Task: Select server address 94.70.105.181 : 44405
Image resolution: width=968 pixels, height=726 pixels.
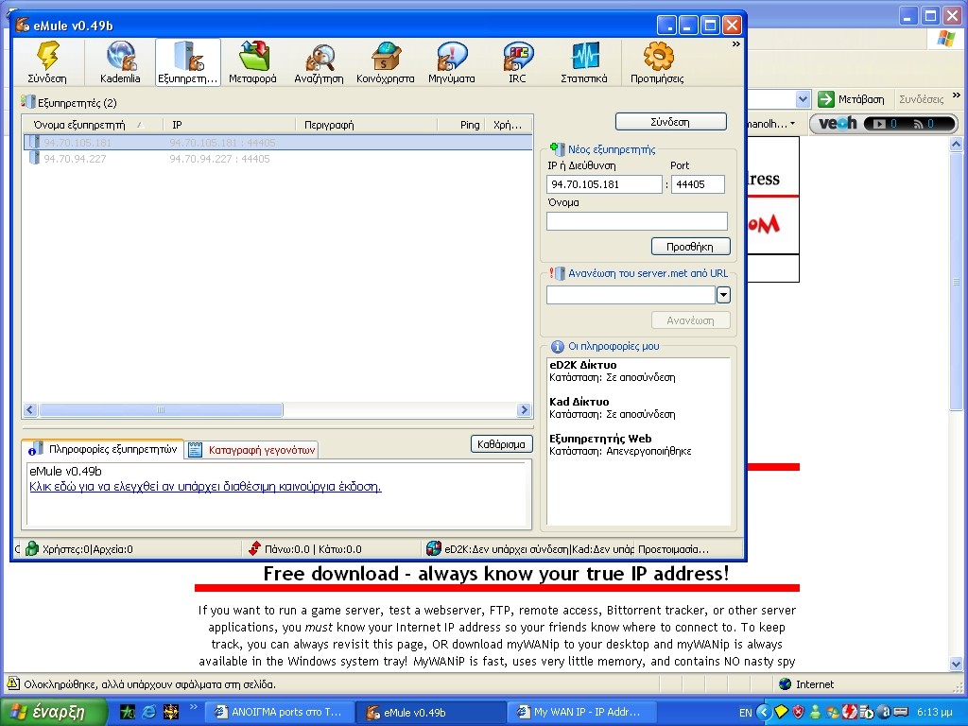Action: 222,143
